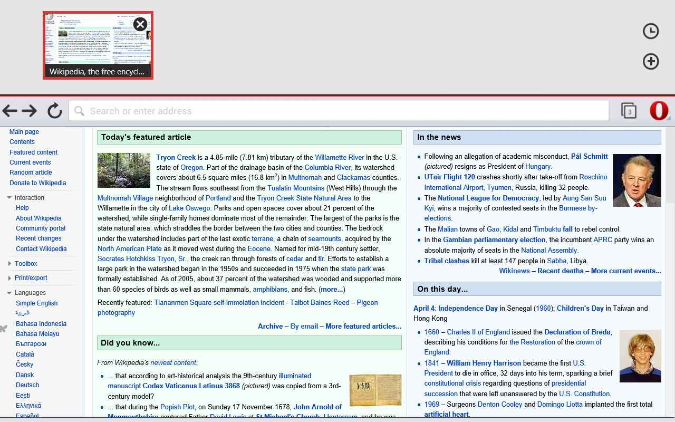Open the Codex Vaticanus manuscript image
675x422 pixels.
(x=375, y=390)
